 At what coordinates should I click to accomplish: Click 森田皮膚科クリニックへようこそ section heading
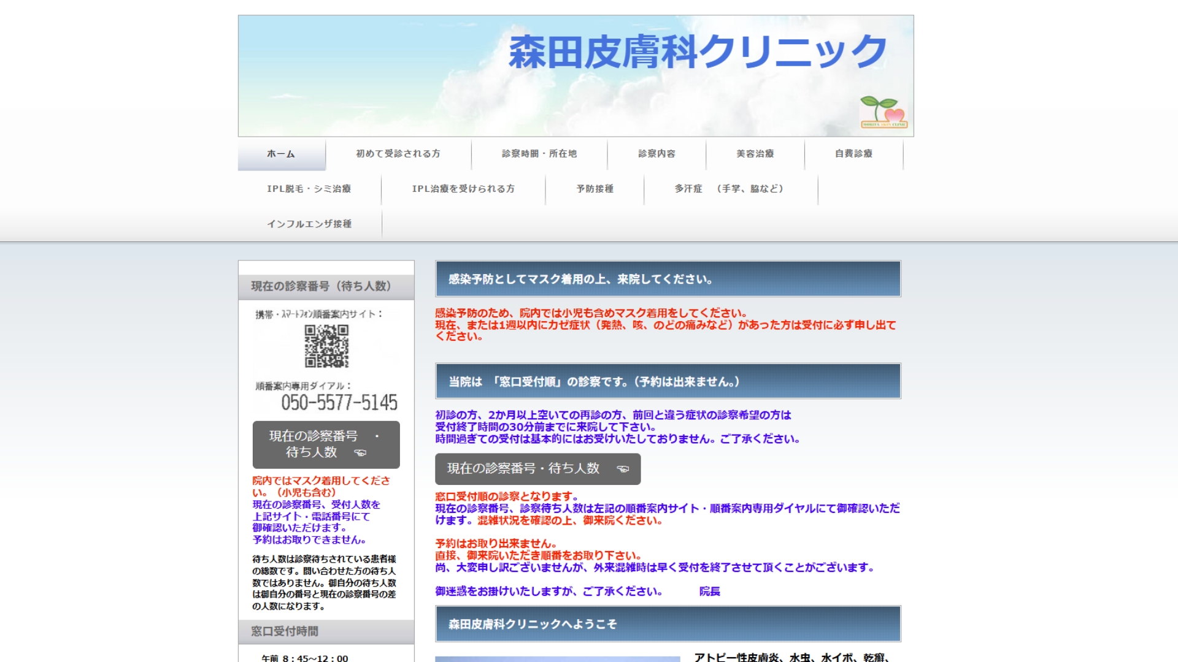pos(533,624)
